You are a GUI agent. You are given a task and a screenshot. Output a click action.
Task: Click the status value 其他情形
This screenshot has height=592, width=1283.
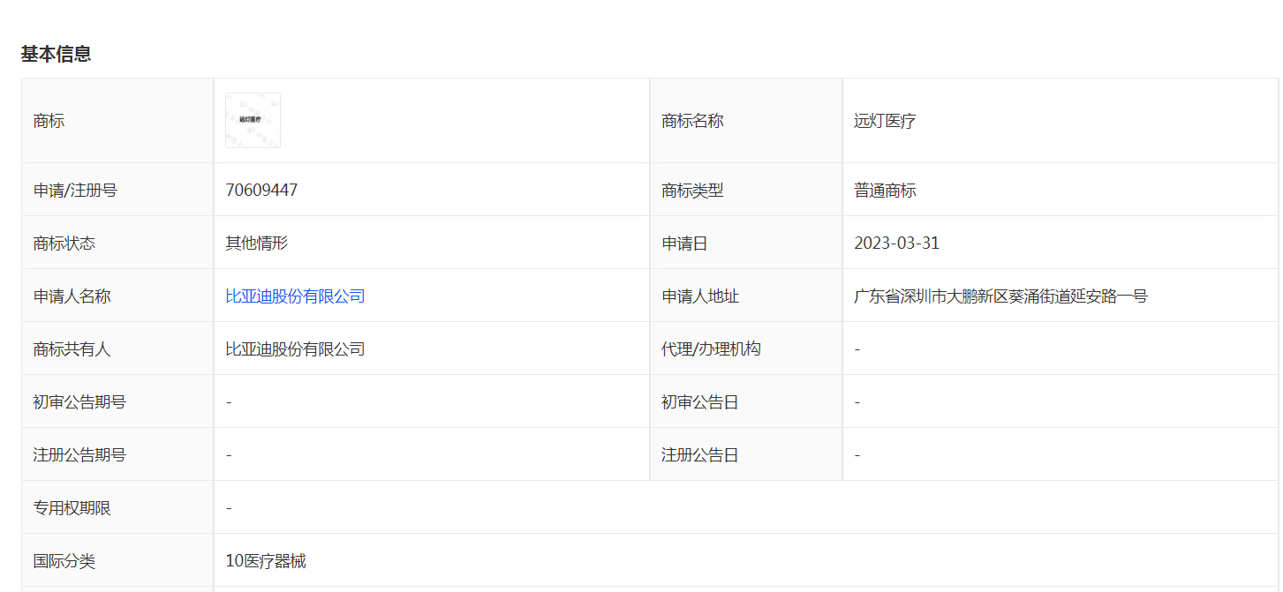click(256, 244)
